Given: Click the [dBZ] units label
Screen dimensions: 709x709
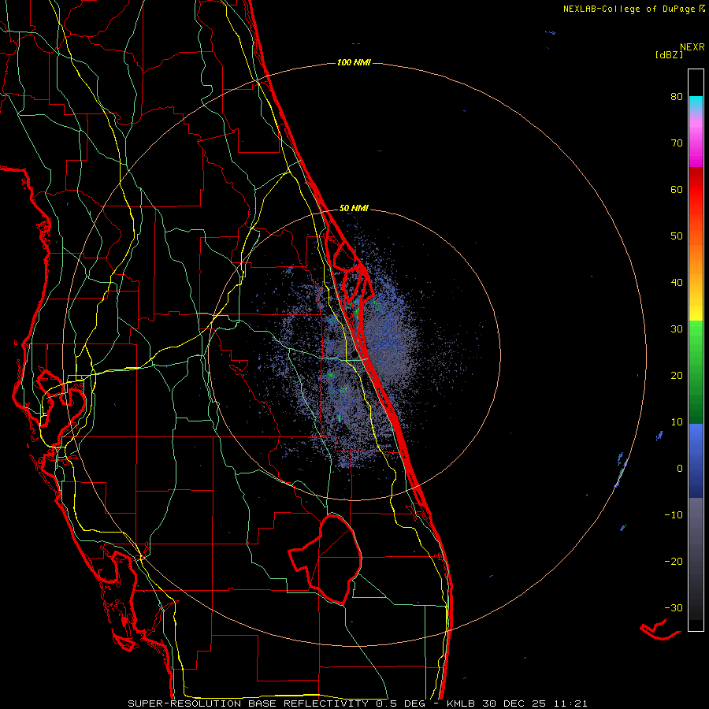Looking at the screenshot, I should [x=669, y=55].
